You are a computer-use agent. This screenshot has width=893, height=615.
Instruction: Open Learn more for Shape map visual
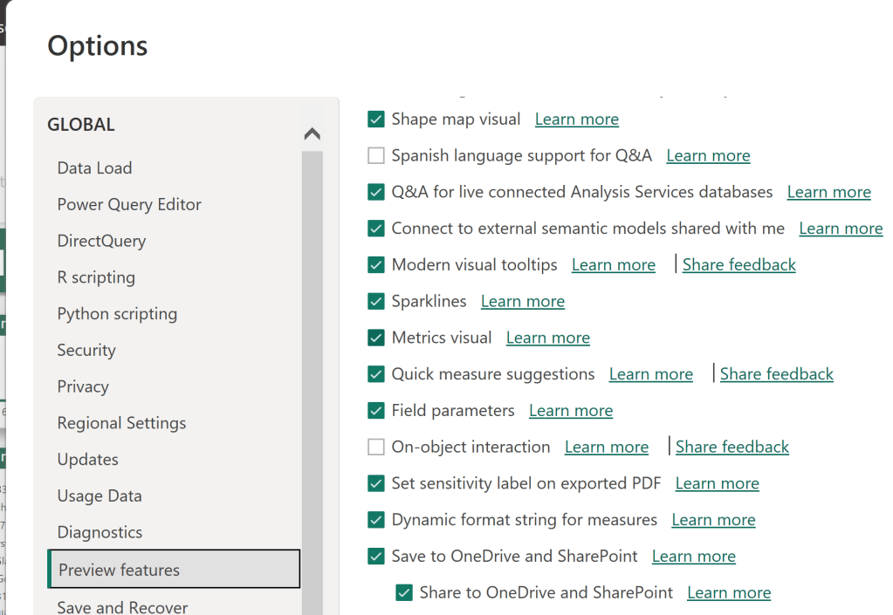pyautogui.click(x=576, y=120)
